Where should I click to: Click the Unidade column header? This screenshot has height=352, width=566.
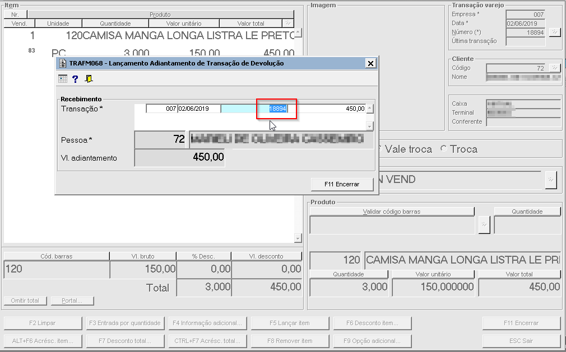pos(58,24)
